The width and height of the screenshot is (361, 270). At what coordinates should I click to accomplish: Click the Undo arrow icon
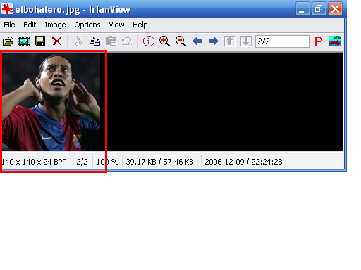coord(127,41)
